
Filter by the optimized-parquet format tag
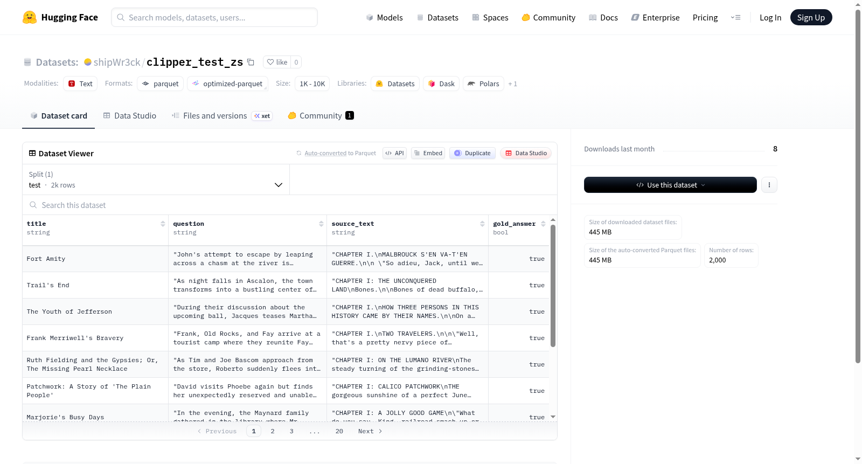tap(227, 84)
